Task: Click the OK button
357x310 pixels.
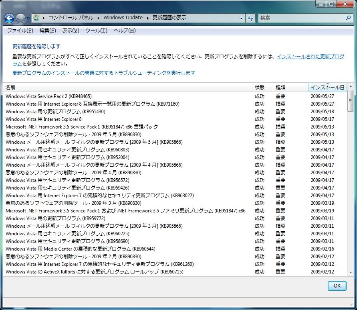Action: (x=337, y=286)
